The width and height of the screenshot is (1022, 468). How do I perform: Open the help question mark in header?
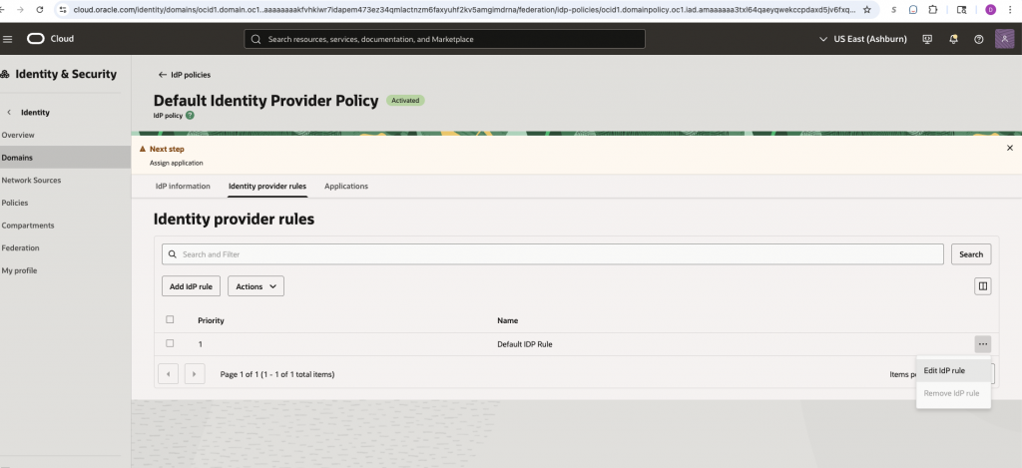(978, 39)
